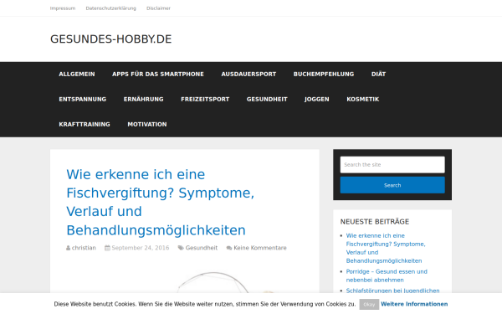This screenshot has width=502, height=314.
Task: Open the Porridge – Gesund essen article
Action: click(x=387, y=275)
